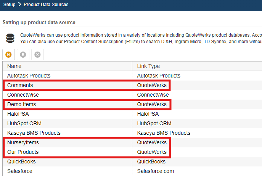
Task: Click the Salesforce.com link type cell
Action: (155, 171)
